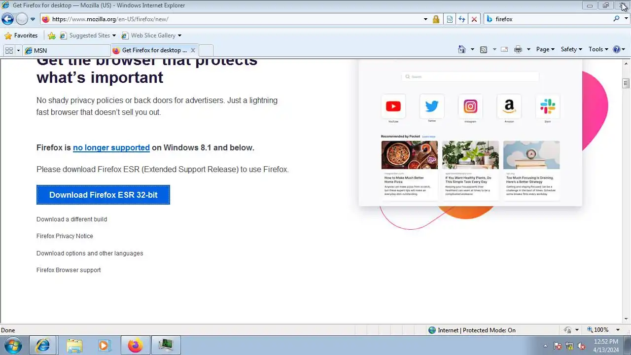This screenshot has height=355, width=631.
Task: Click the Instagram tile in browser preview
Action: pos(470,106)
